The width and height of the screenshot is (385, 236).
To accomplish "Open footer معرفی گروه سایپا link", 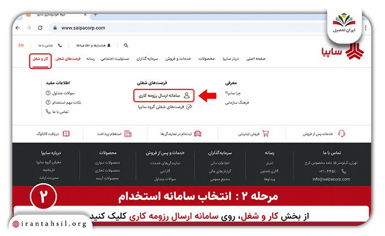I will (x=49, y=162).
